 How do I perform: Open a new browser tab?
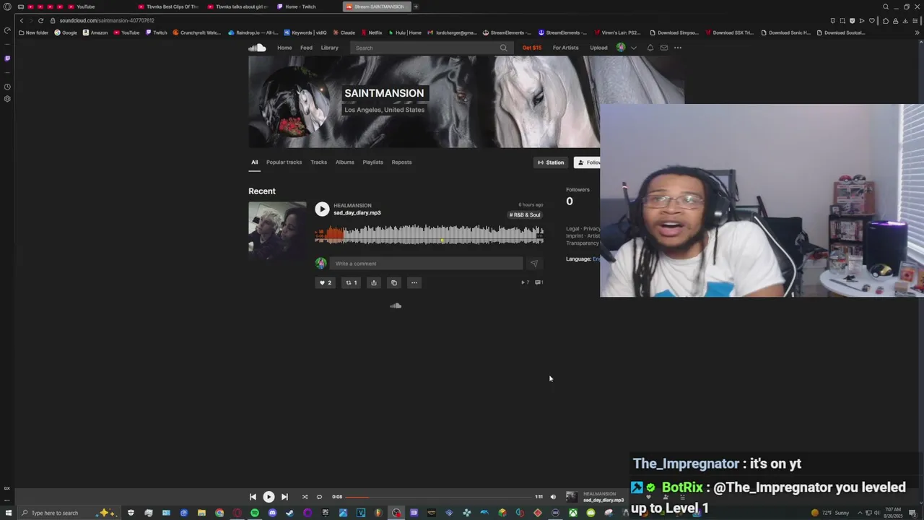click(416, 6)
